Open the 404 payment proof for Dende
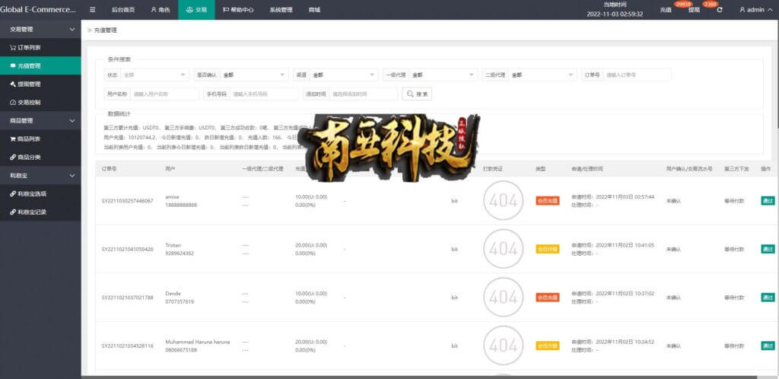 504,297
